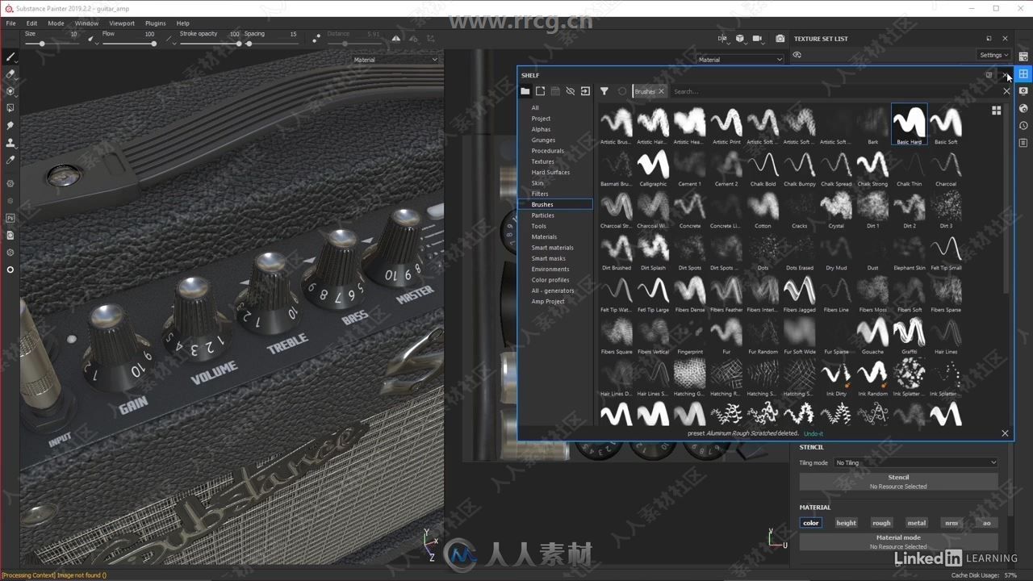Select the Particles shelf category
The height and width of the screenshot is (581, 1033).
[x=542, y=215]
